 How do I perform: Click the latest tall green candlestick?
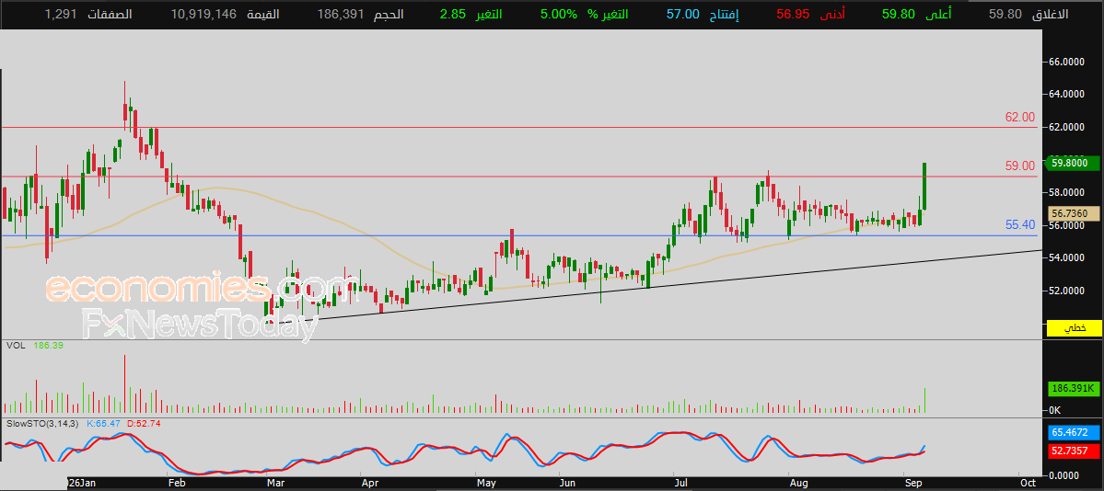point(924,186)
